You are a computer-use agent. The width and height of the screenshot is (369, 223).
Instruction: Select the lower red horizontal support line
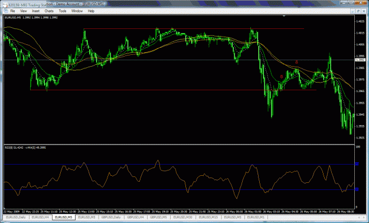[173, 90]
